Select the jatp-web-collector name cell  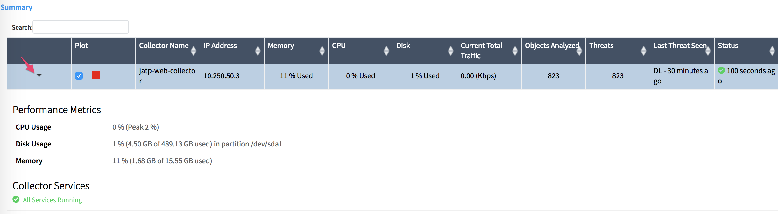(x=167, y=76)
